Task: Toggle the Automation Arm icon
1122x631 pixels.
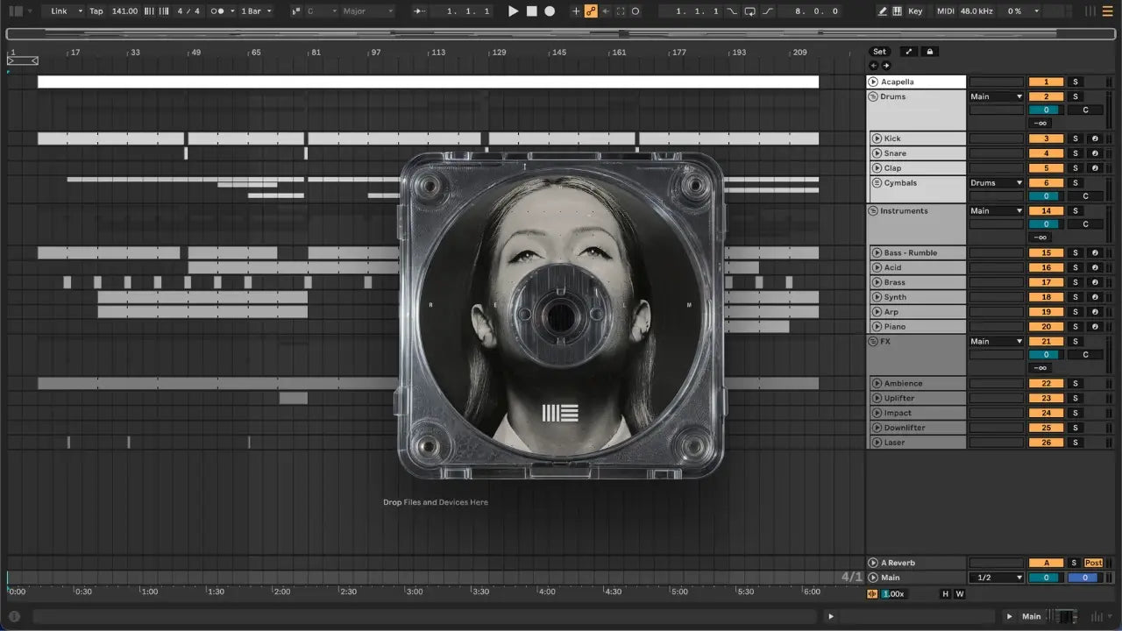Action: click(x=591, y=11)
